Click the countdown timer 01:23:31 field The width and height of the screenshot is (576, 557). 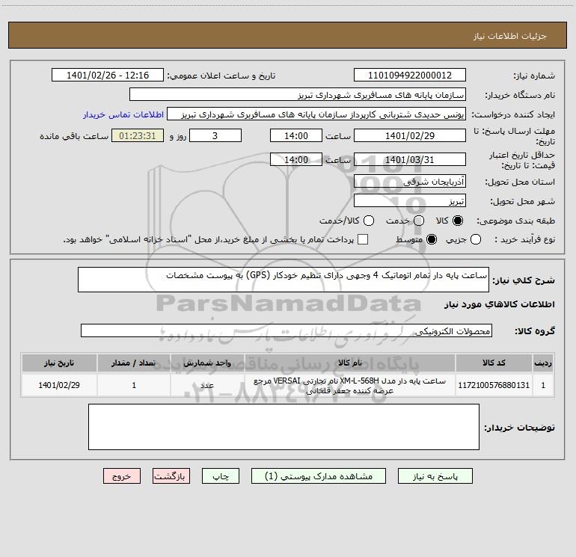coord(138,135)
